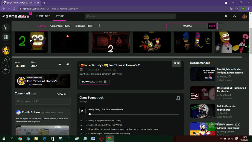Open the Windows action center icon
252x142 pixels.
point(237,139)
